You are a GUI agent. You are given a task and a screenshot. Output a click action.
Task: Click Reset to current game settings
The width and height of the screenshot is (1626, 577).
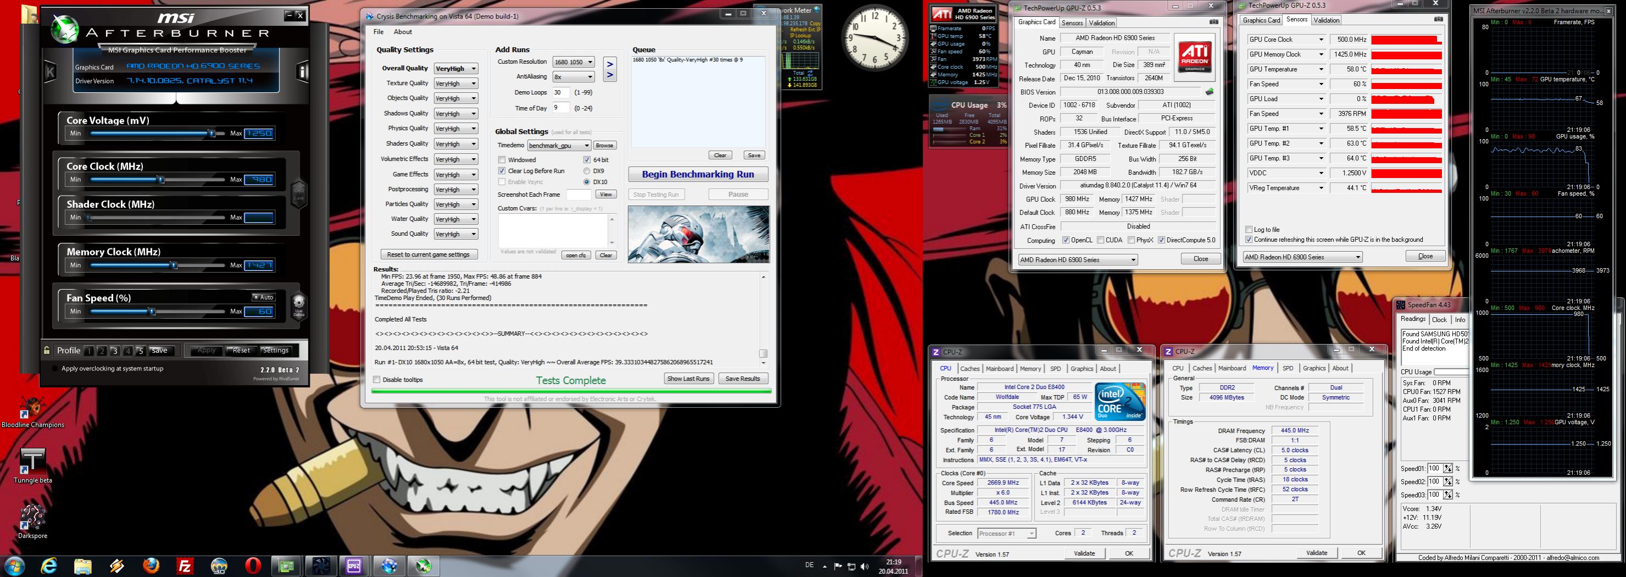pos(429,254)
